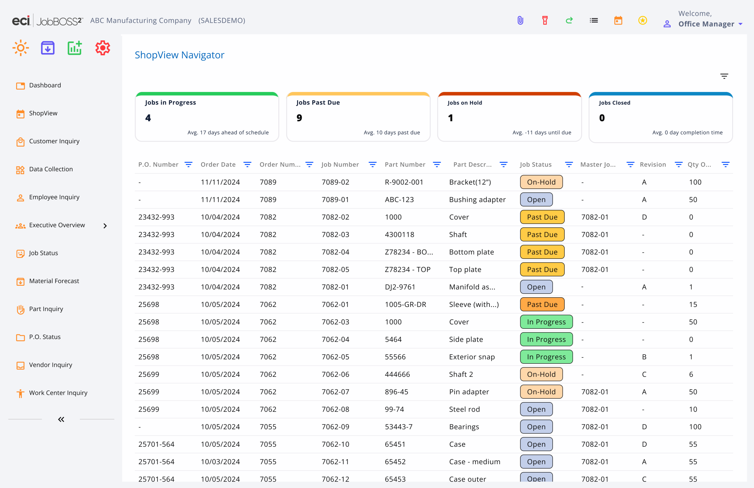Open Material Forecast in the sidebar
The width and height of the screenshot is (754, 488).
point(54,281)
